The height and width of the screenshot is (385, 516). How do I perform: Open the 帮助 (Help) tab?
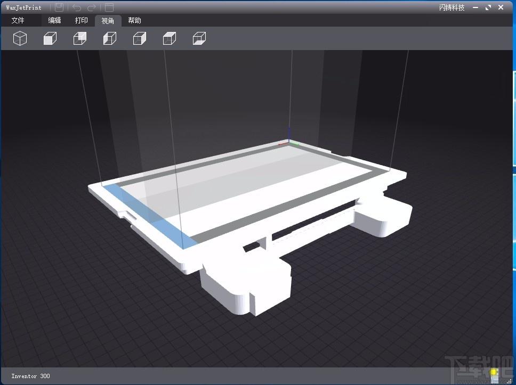(134, 20)
